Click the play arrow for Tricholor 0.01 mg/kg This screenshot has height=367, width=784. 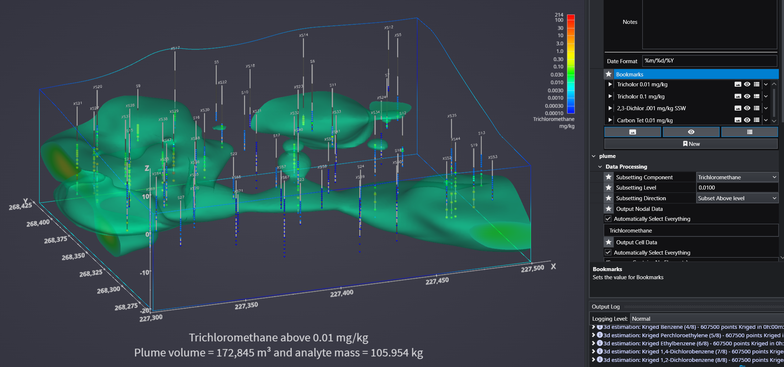[x=610, y=84]
